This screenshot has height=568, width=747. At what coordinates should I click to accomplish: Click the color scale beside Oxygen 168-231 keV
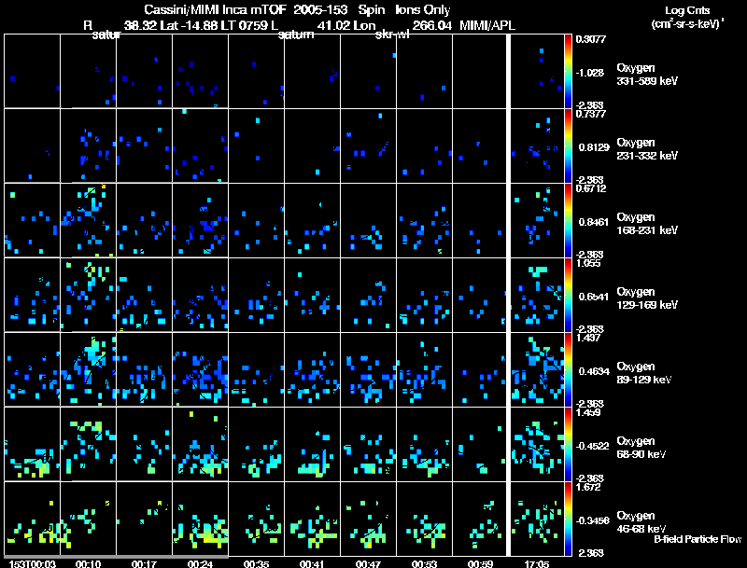[568, 220]
